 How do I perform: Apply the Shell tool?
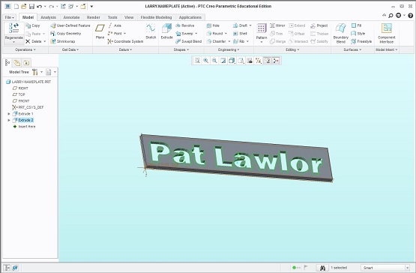240,34
